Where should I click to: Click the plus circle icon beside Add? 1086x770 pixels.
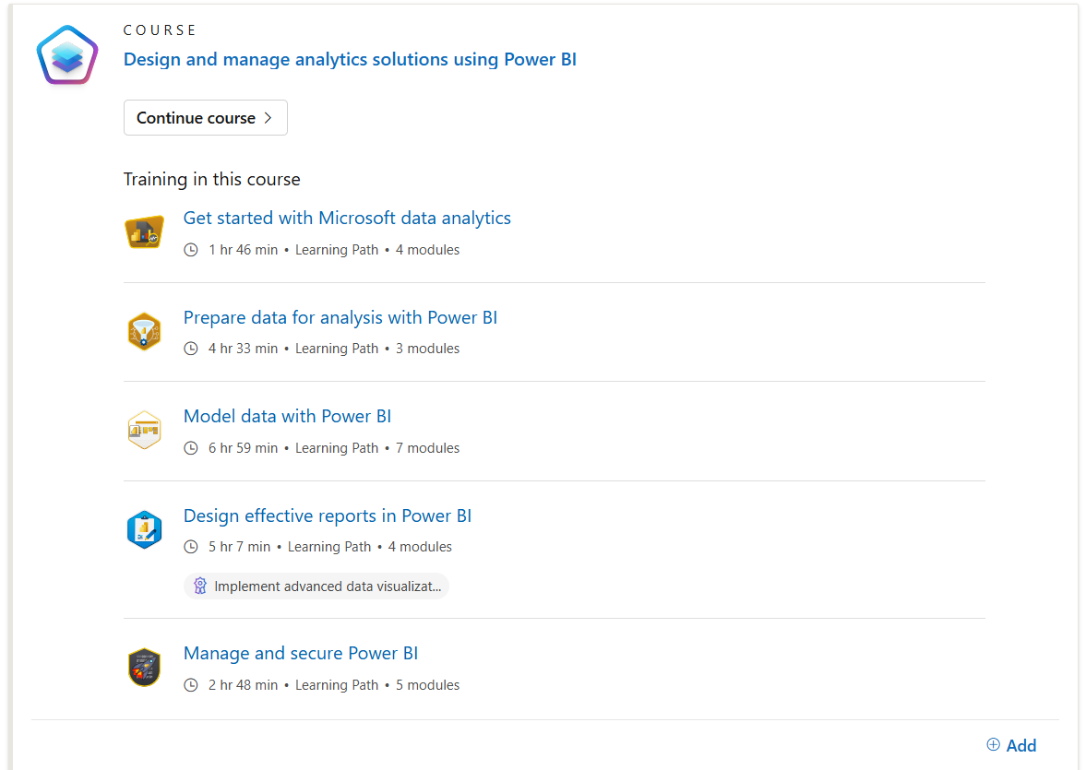click(993, 745)
